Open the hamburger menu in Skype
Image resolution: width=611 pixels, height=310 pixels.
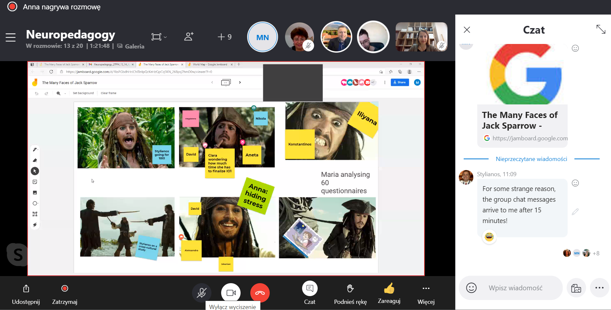point(11,37)
